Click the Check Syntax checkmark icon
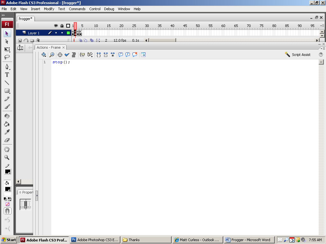This screenshot has width=326, height=244. 67,55
